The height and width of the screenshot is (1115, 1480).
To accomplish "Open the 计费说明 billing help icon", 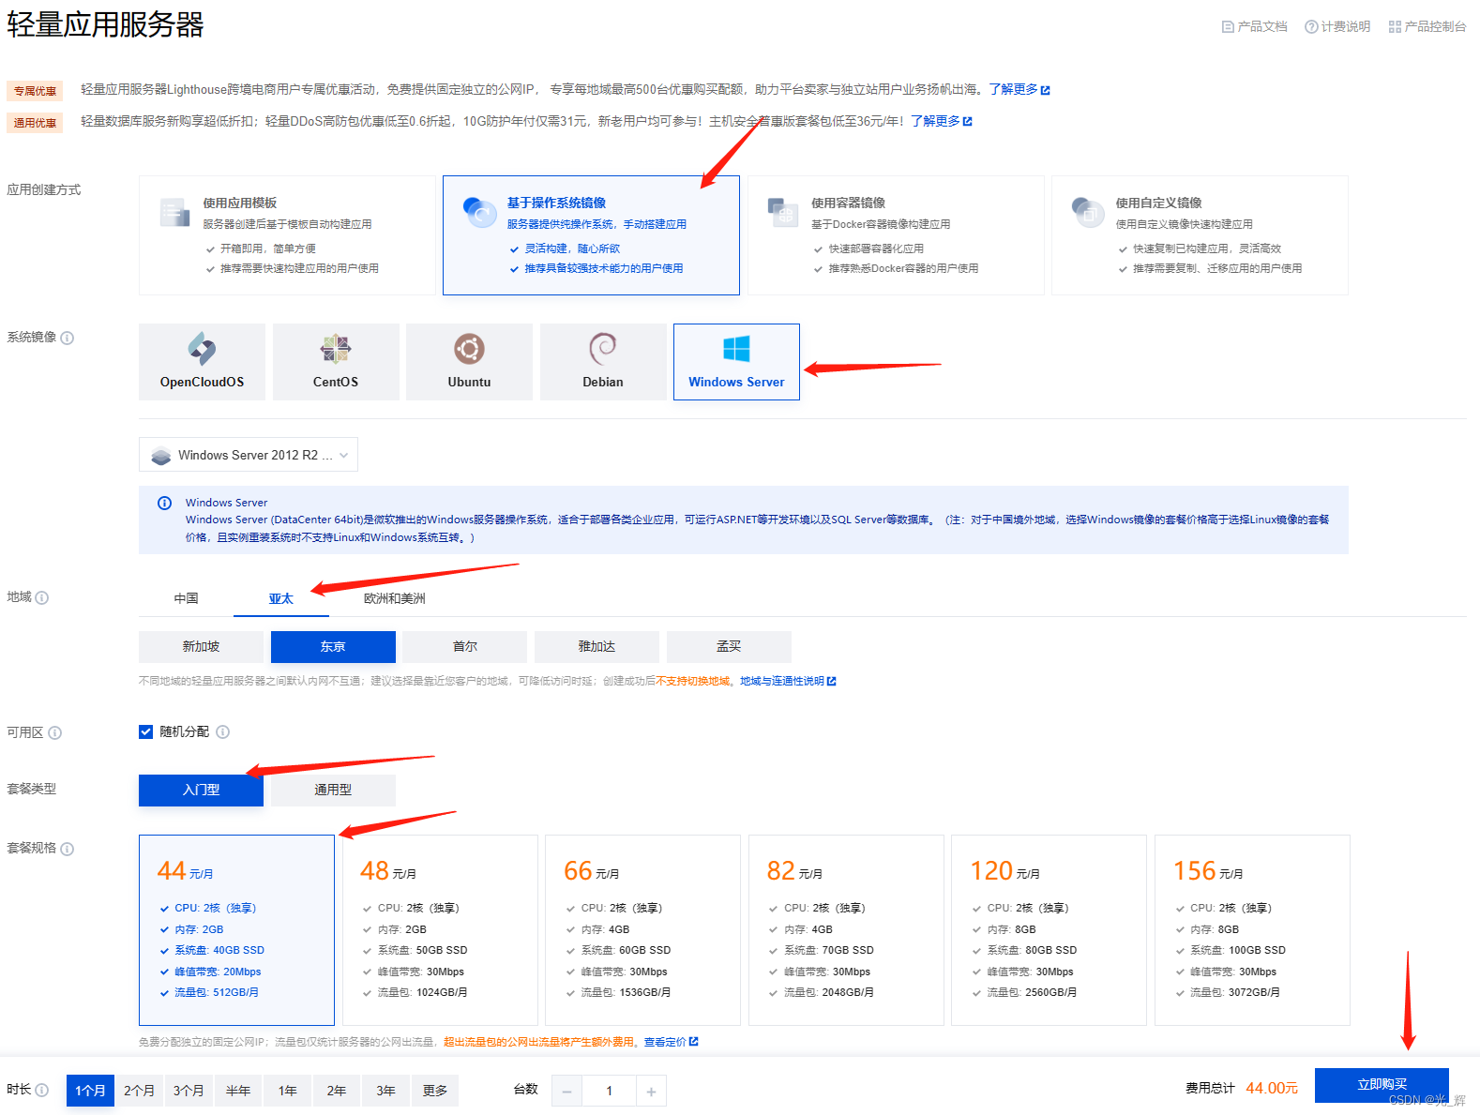I will [1311, 27].
